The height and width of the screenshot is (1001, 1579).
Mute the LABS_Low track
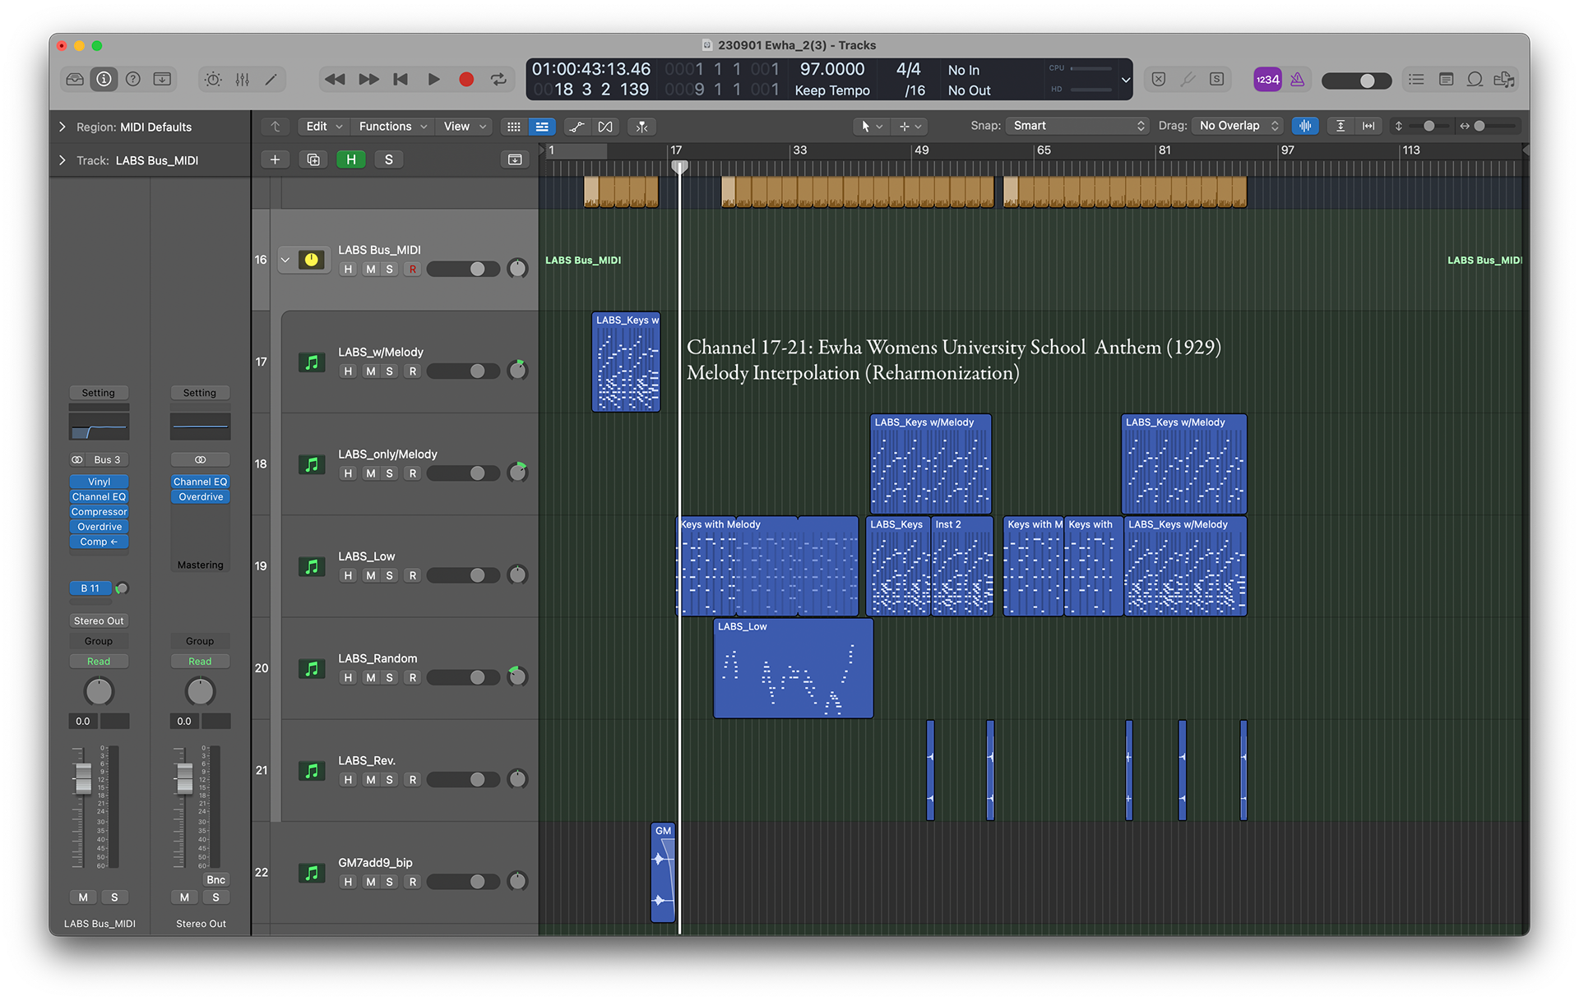(x=370, y=575)
